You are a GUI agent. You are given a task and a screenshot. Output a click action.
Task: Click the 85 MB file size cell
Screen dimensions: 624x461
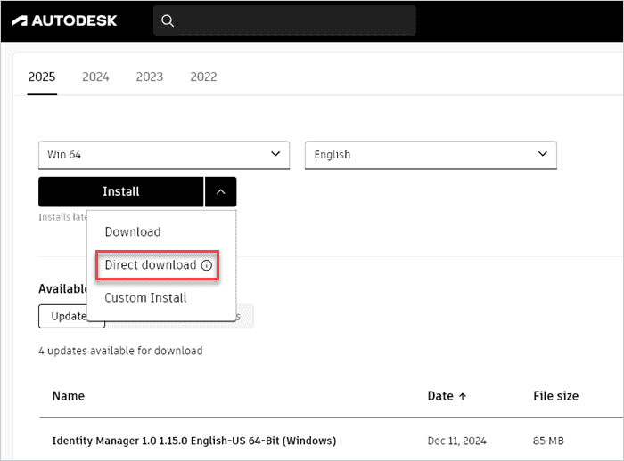548,441
